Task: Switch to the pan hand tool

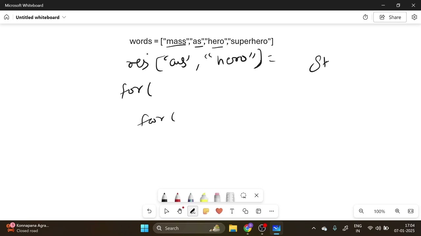Action: point(180,211)
